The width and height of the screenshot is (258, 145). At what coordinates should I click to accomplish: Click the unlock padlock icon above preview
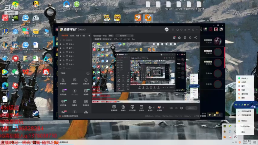(x=179, y=37)
